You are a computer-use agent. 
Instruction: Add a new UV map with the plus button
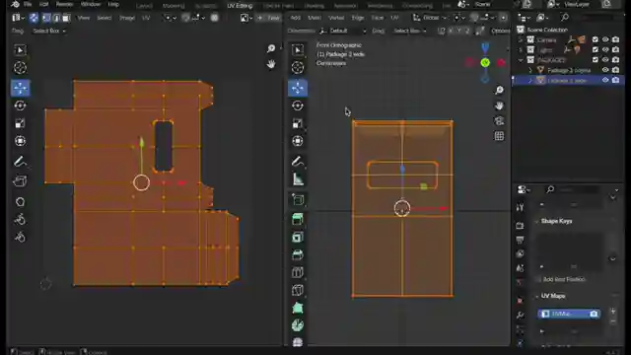pyautogui.click(x=612, y=312)
